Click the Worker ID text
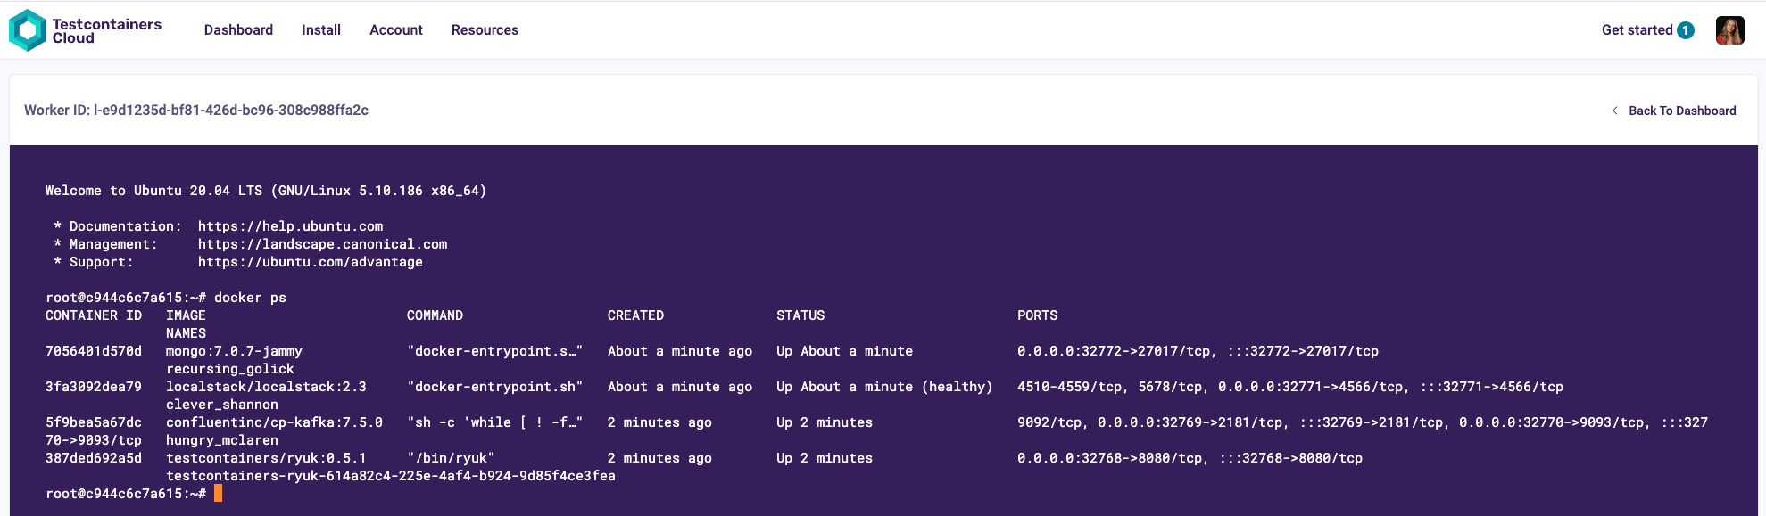Image resolution: width=1766 pixels, height=516 pixels. pyautogui.click(x=196, y=111)
